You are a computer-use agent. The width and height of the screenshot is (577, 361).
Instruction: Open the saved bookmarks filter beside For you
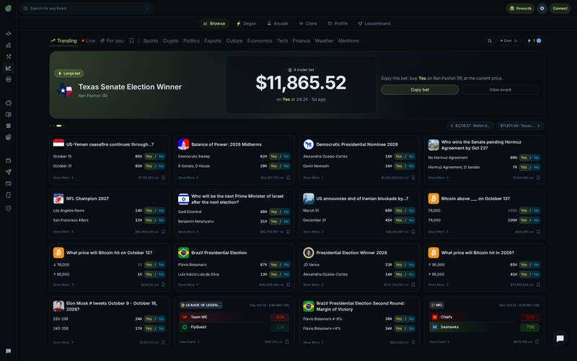point(131,40)
